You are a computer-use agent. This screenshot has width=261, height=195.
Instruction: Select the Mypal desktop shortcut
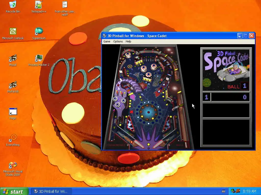coord(13,60)
